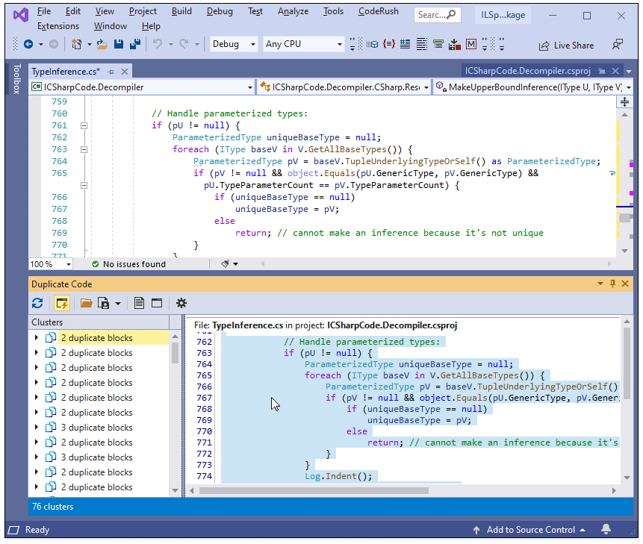Open the 100% zoom level selector
Viewport: 643px width, 544px height.
pyautogui.click(x=49, y=263)
